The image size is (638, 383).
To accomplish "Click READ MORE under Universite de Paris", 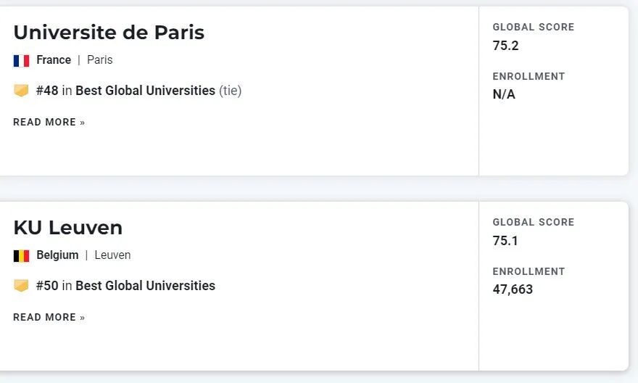I will (x=49, y=123).
